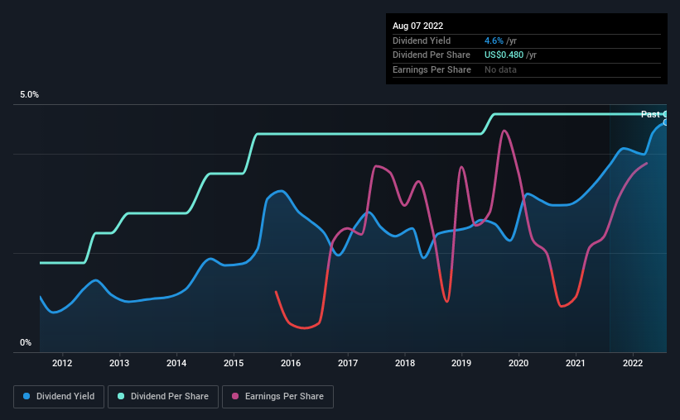Toggle the Dividend Yield legend button

[x=59, y=397]
